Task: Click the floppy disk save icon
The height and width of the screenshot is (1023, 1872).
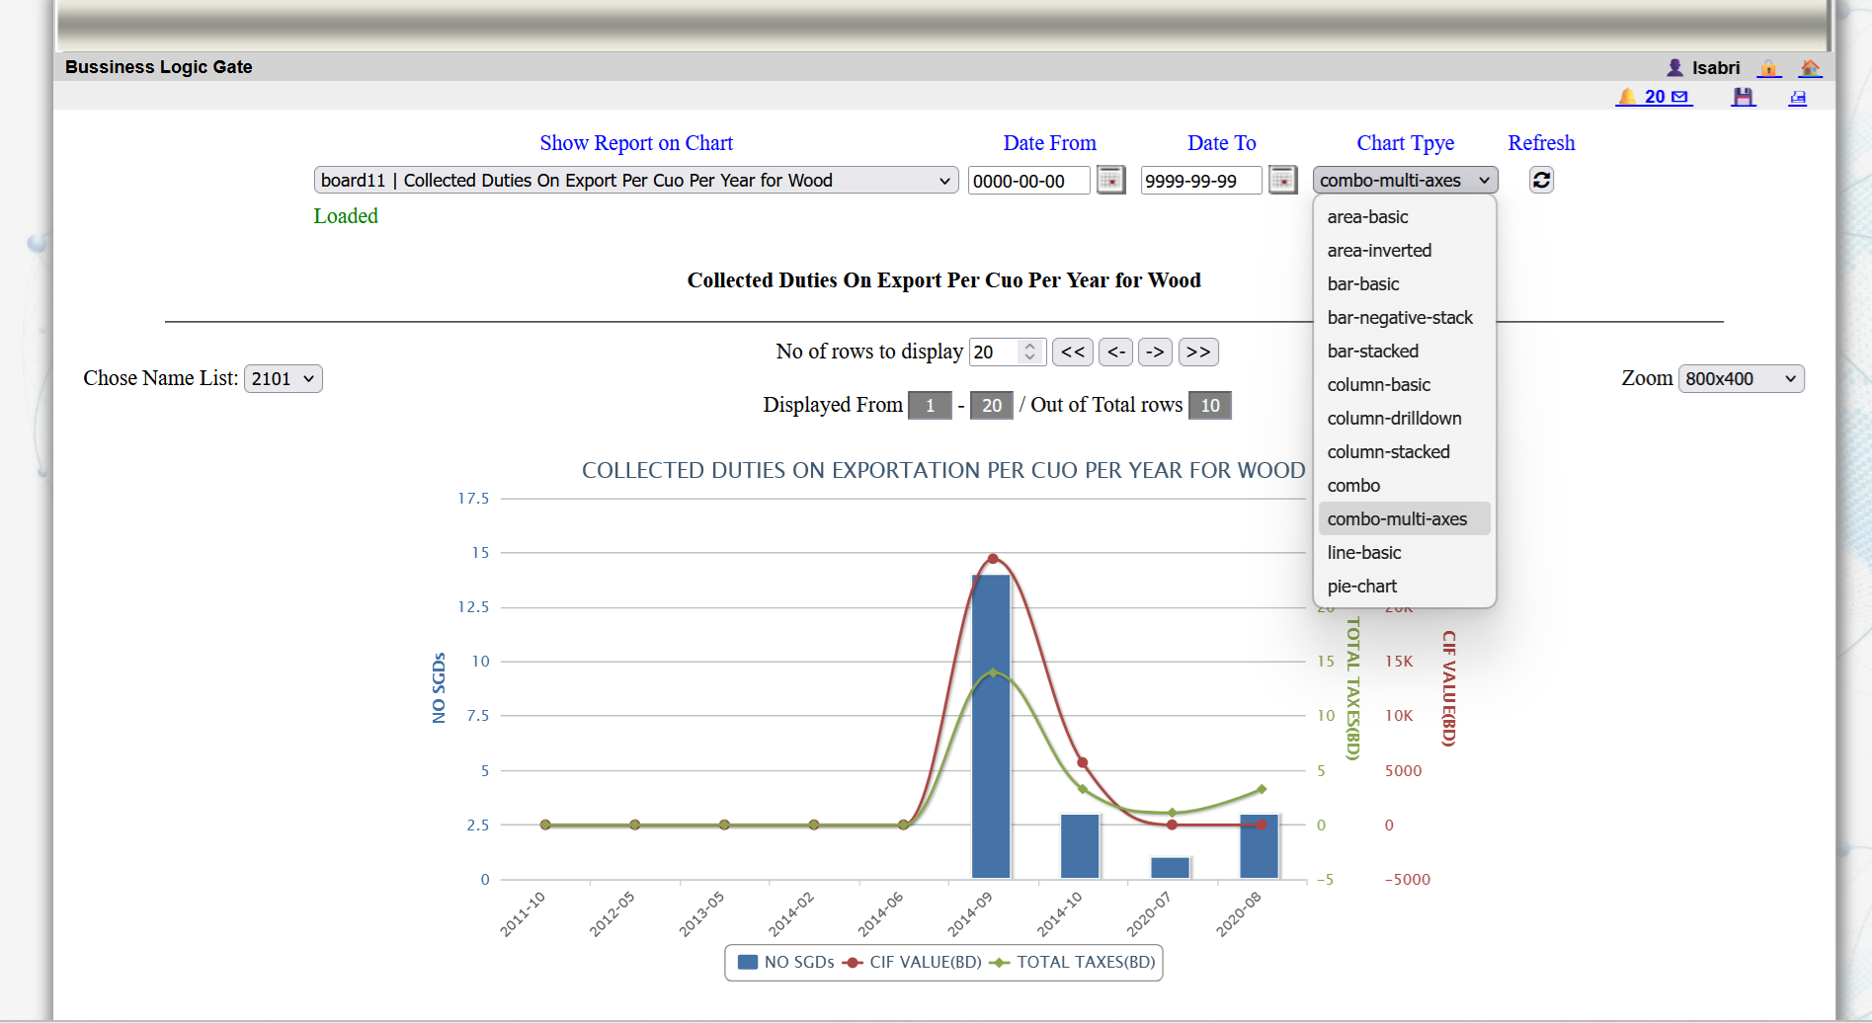Action: [x=1744, y=97]
